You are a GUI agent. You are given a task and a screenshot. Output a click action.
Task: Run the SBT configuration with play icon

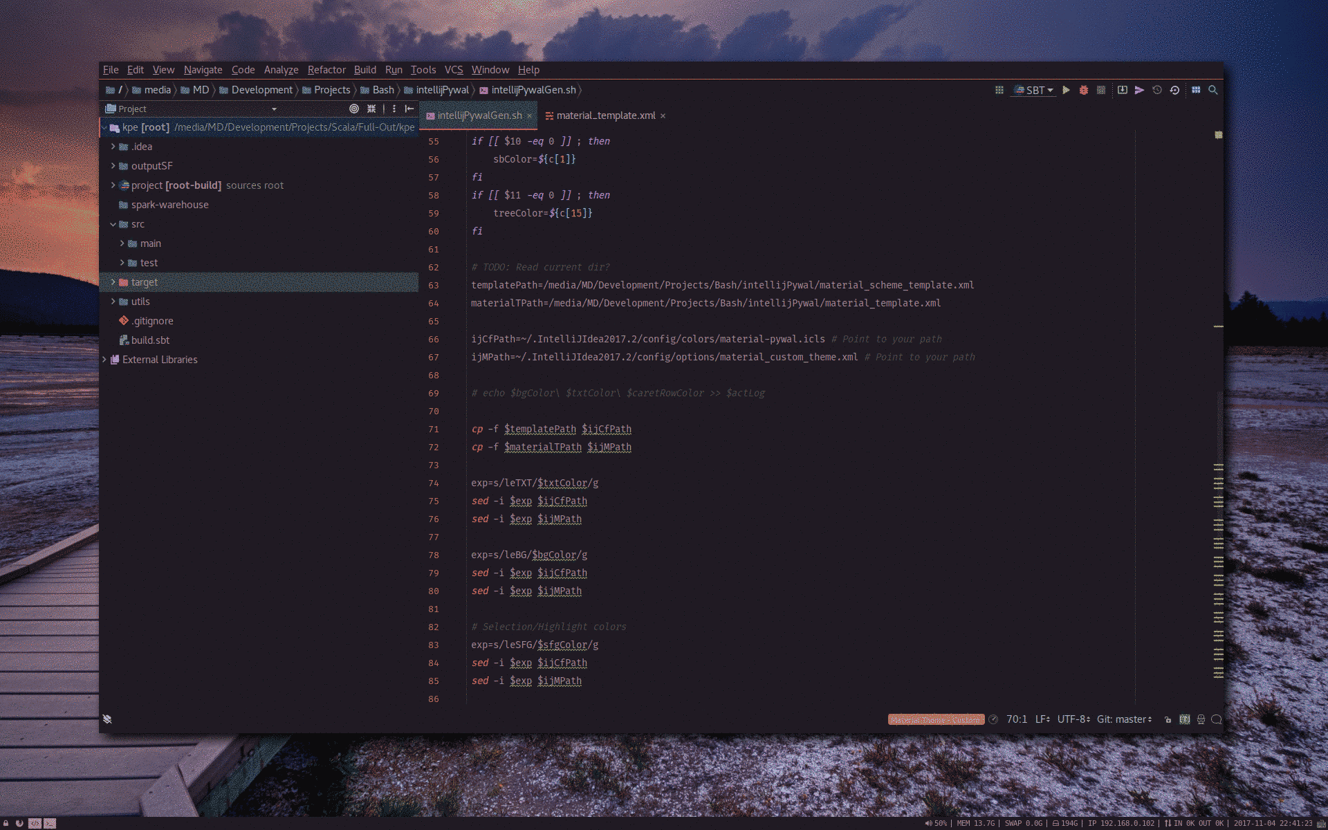click(1066, 90)
